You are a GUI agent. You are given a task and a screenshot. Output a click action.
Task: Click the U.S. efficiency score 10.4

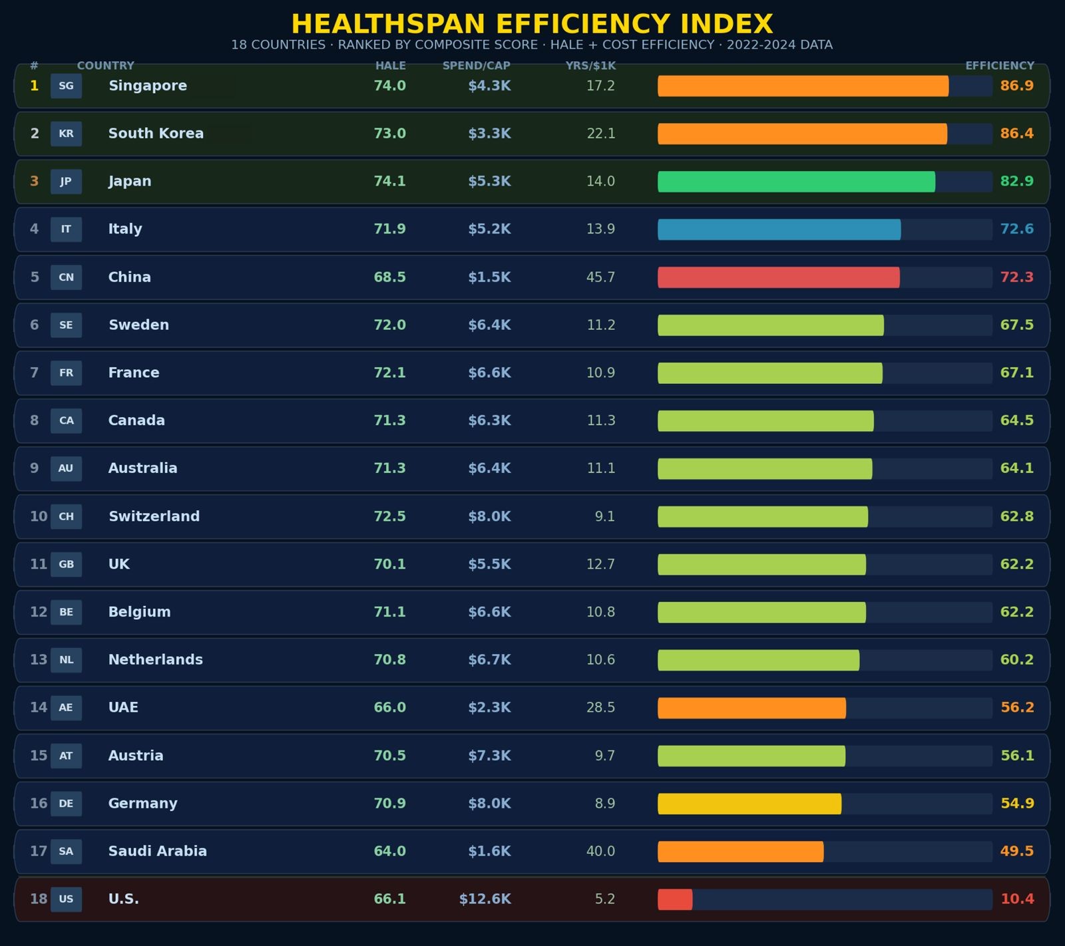coord(1017,899)
